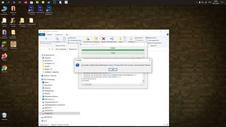The width and height of the screenshot is (226, 127).
Task: Select Документы under Быстрый доступ
Action: (x=48, y=61)
